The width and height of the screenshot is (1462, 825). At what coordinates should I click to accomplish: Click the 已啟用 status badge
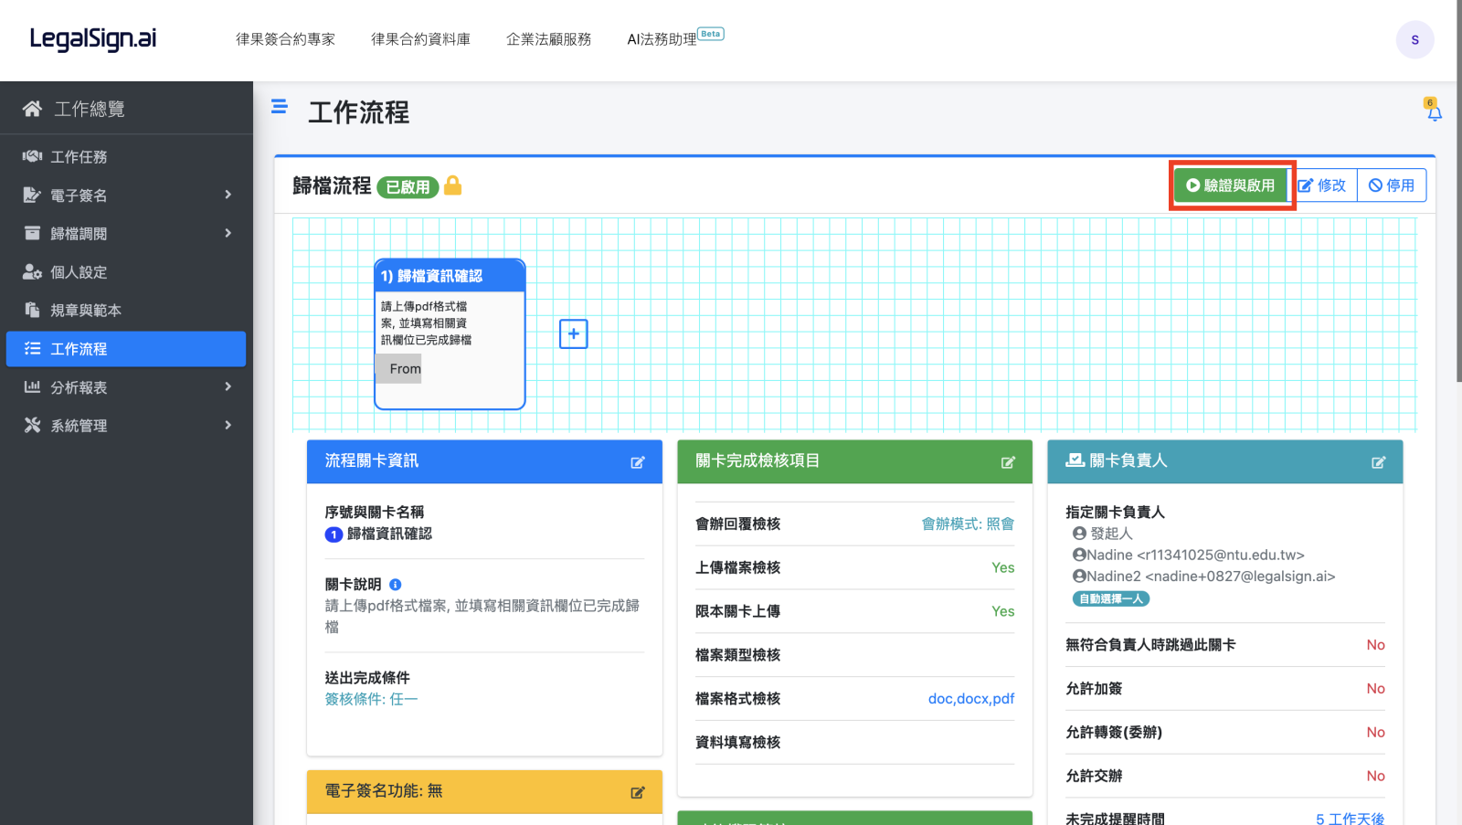coord(408,186)
